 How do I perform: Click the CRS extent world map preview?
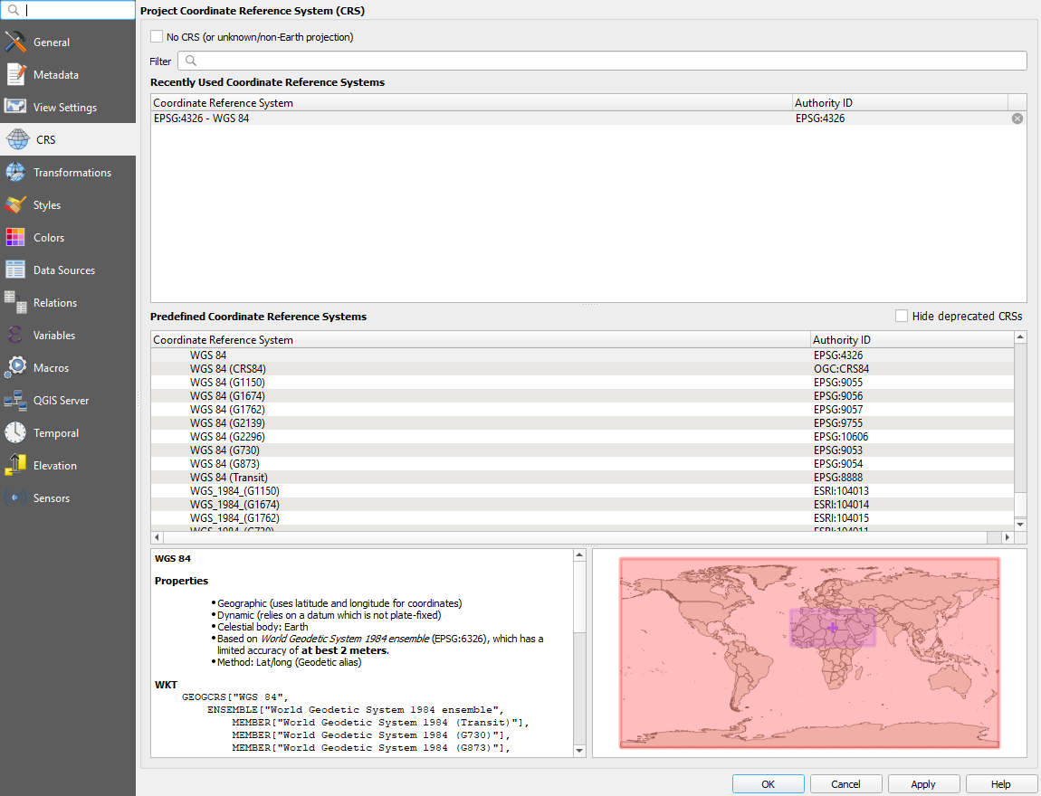[x=809, y=653]
